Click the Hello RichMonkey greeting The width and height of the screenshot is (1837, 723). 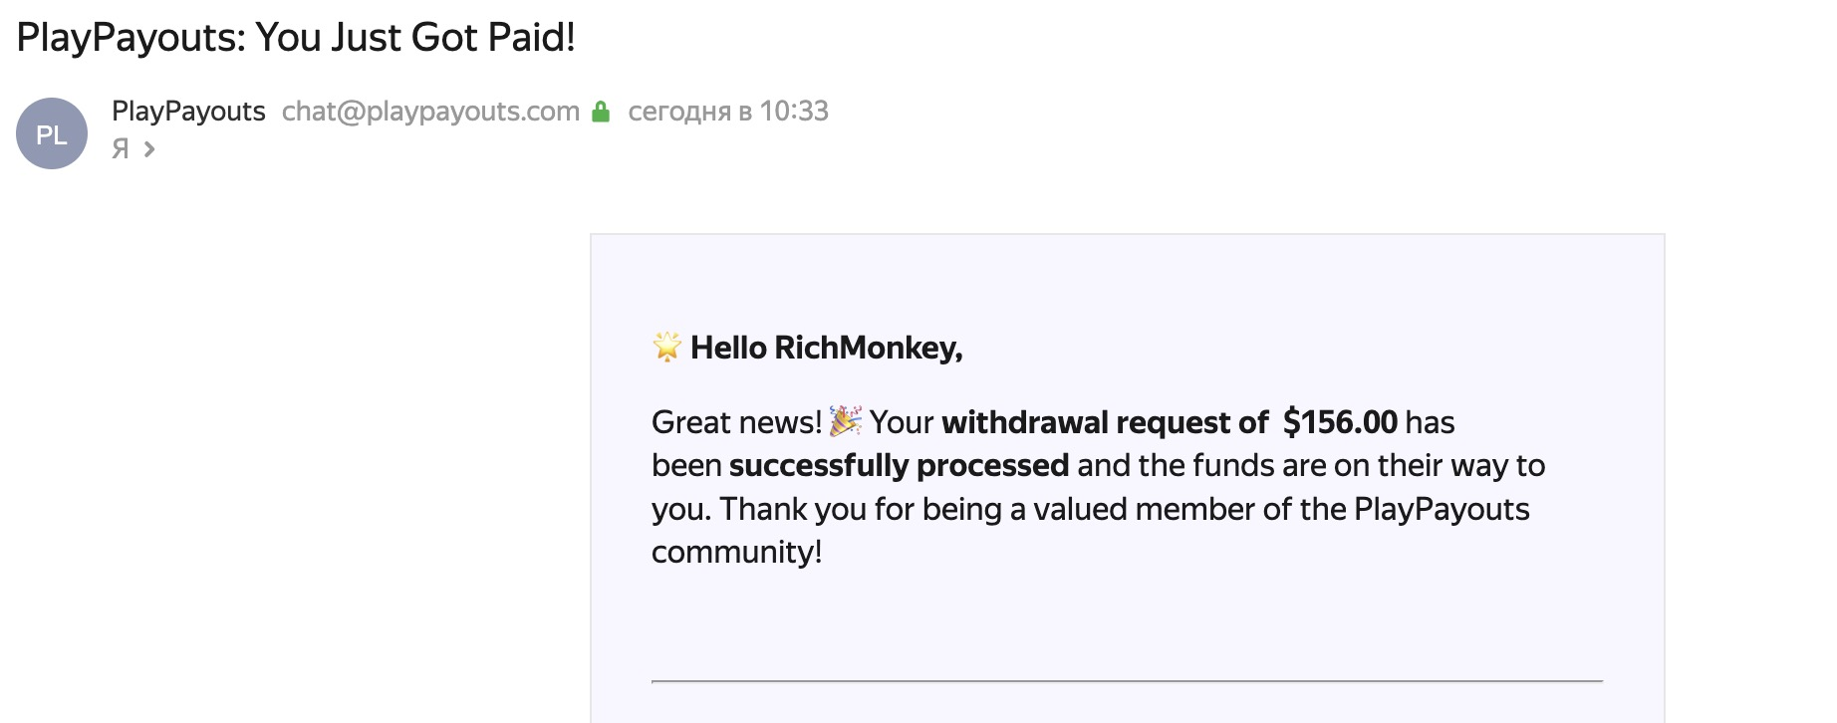pyautogui.click(x=826, y=348)
